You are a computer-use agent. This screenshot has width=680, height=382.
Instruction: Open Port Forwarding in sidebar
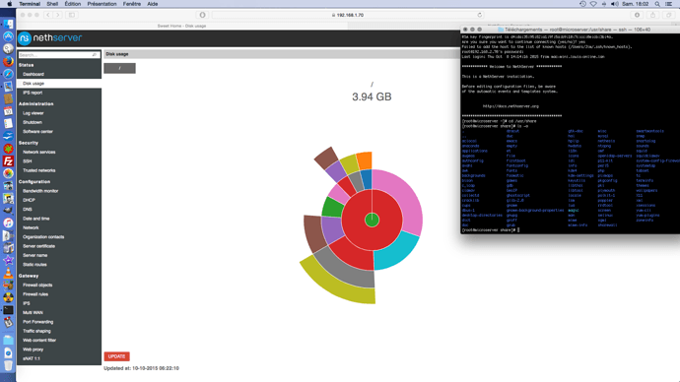[x=38, y=322]
